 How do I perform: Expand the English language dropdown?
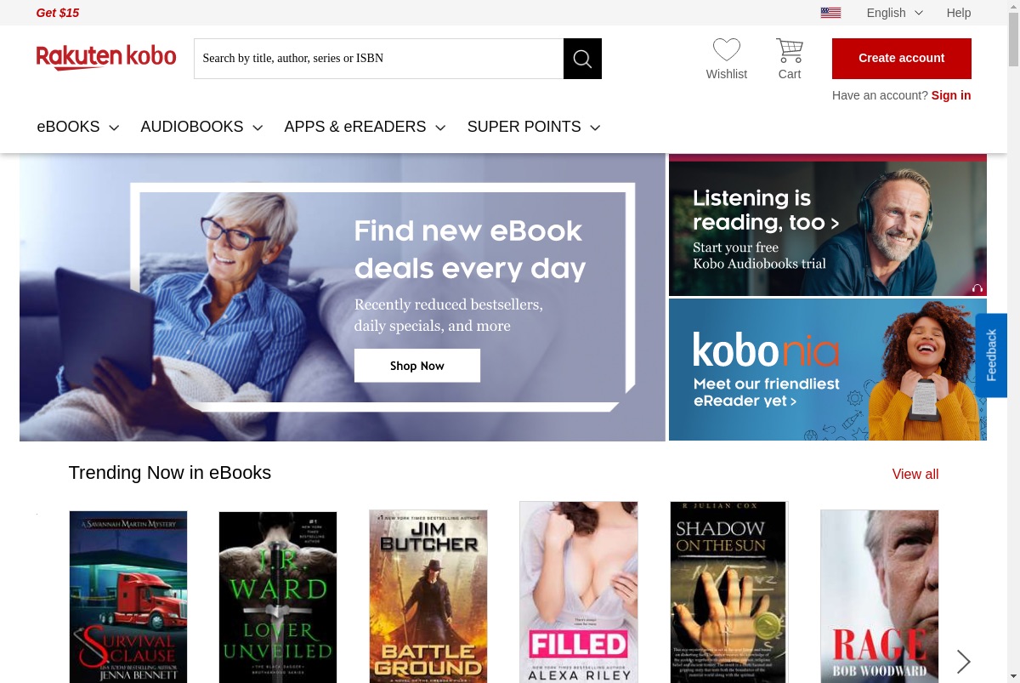click(x=894, y=13)
